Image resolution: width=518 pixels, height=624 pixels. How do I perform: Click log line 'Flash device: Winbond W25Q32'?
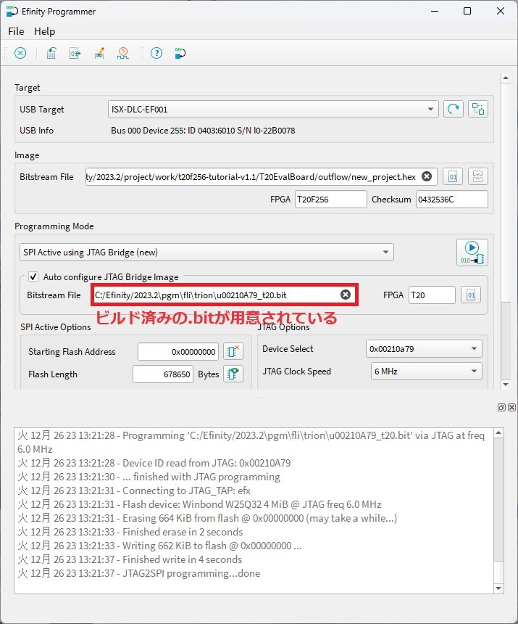tap(199, 504)
